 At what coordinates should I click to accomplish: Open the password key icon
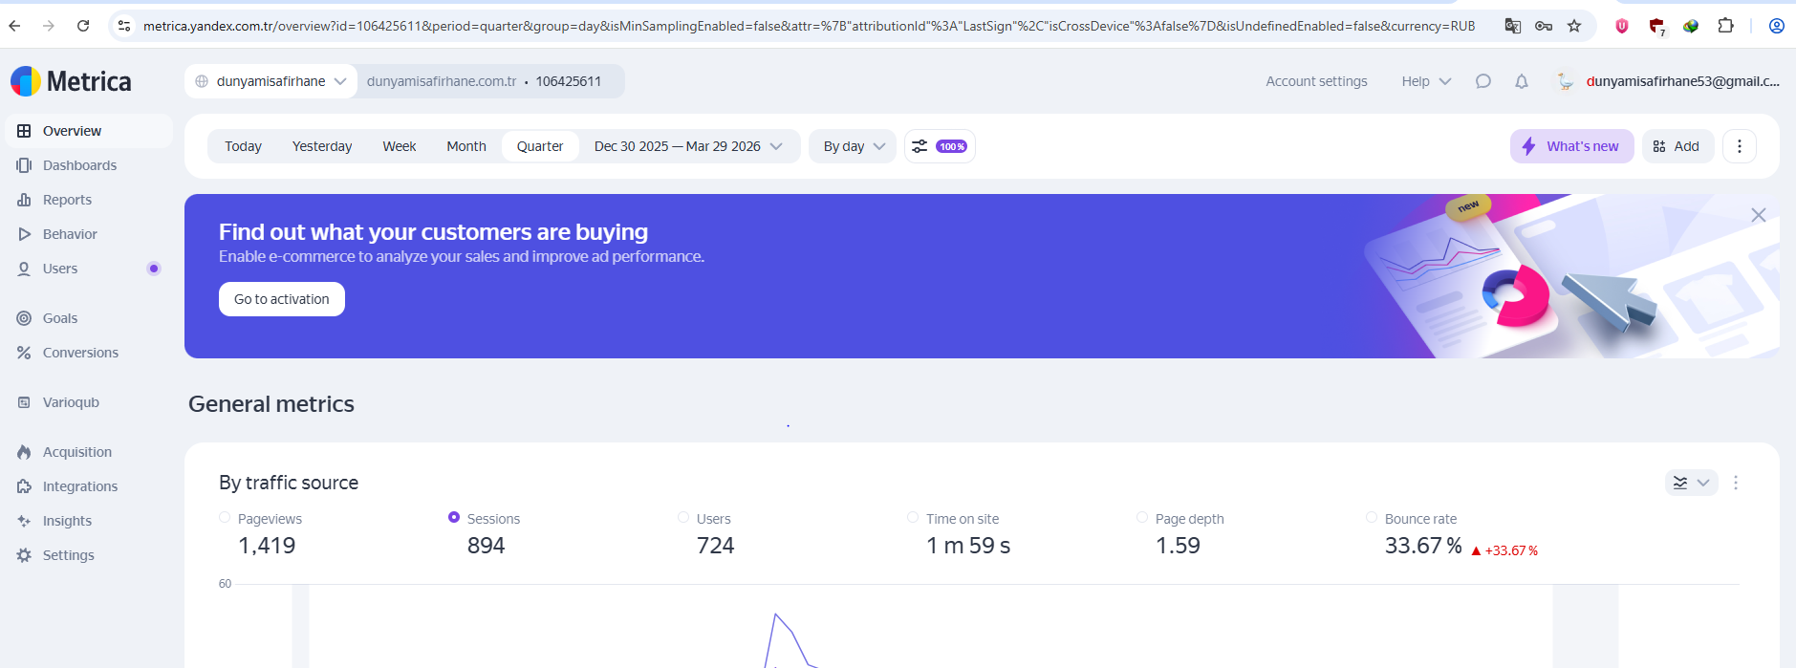tap(1544, 26)
